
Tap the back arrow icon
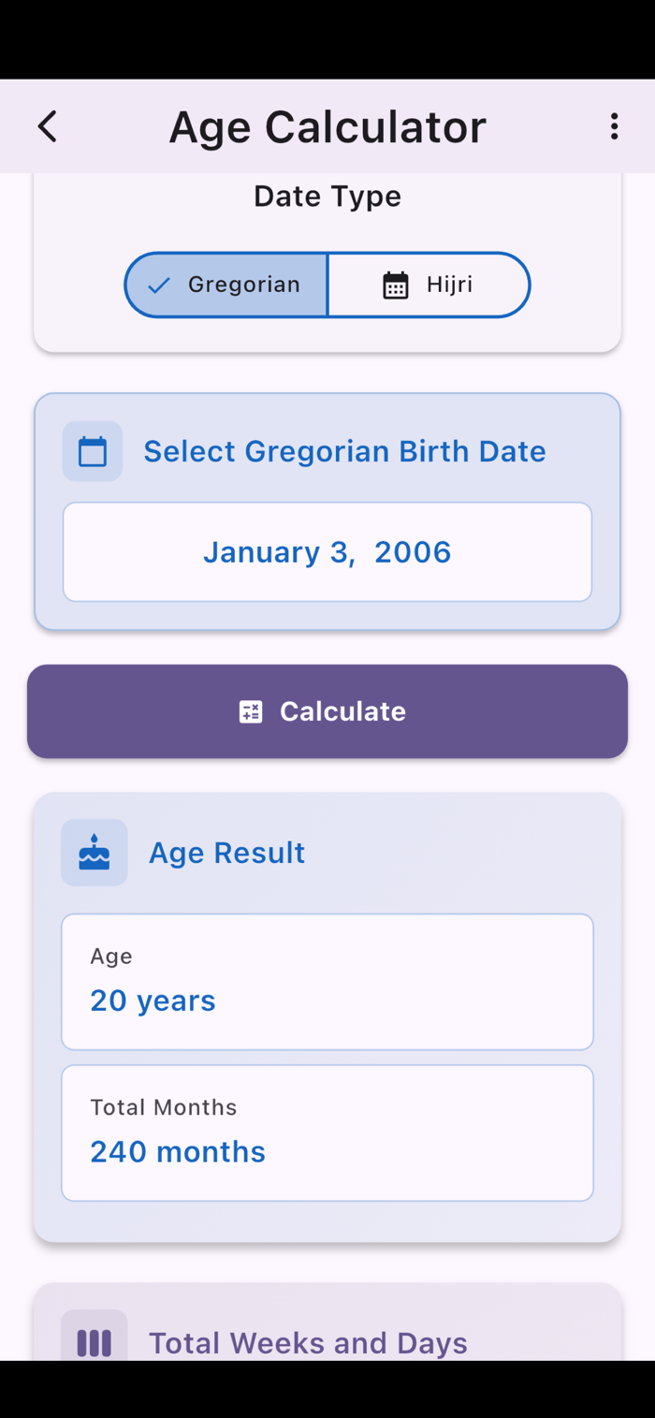tap(48, 126)
